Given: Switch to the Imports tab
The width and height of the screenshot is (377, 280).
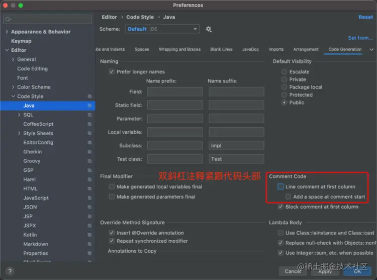Looking at the screenshot, I should click(276, 49).
